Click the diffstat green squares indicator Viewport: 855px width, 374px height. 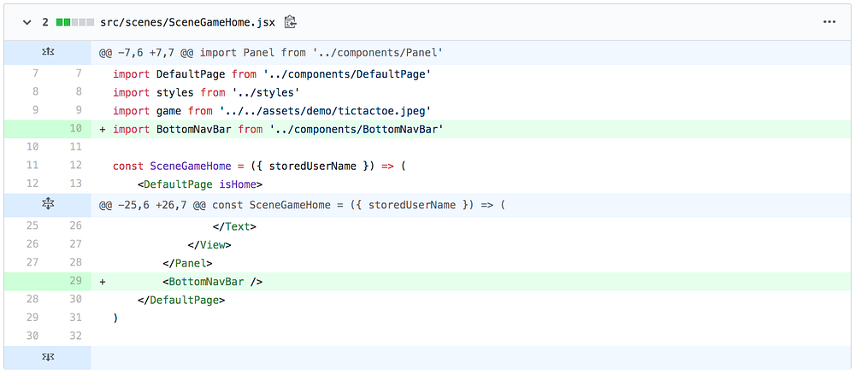(x=76, y=22)
